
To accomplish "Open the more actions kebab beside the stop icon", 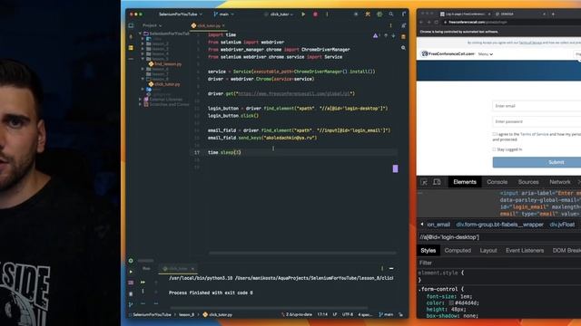I will tap(327, 14).
